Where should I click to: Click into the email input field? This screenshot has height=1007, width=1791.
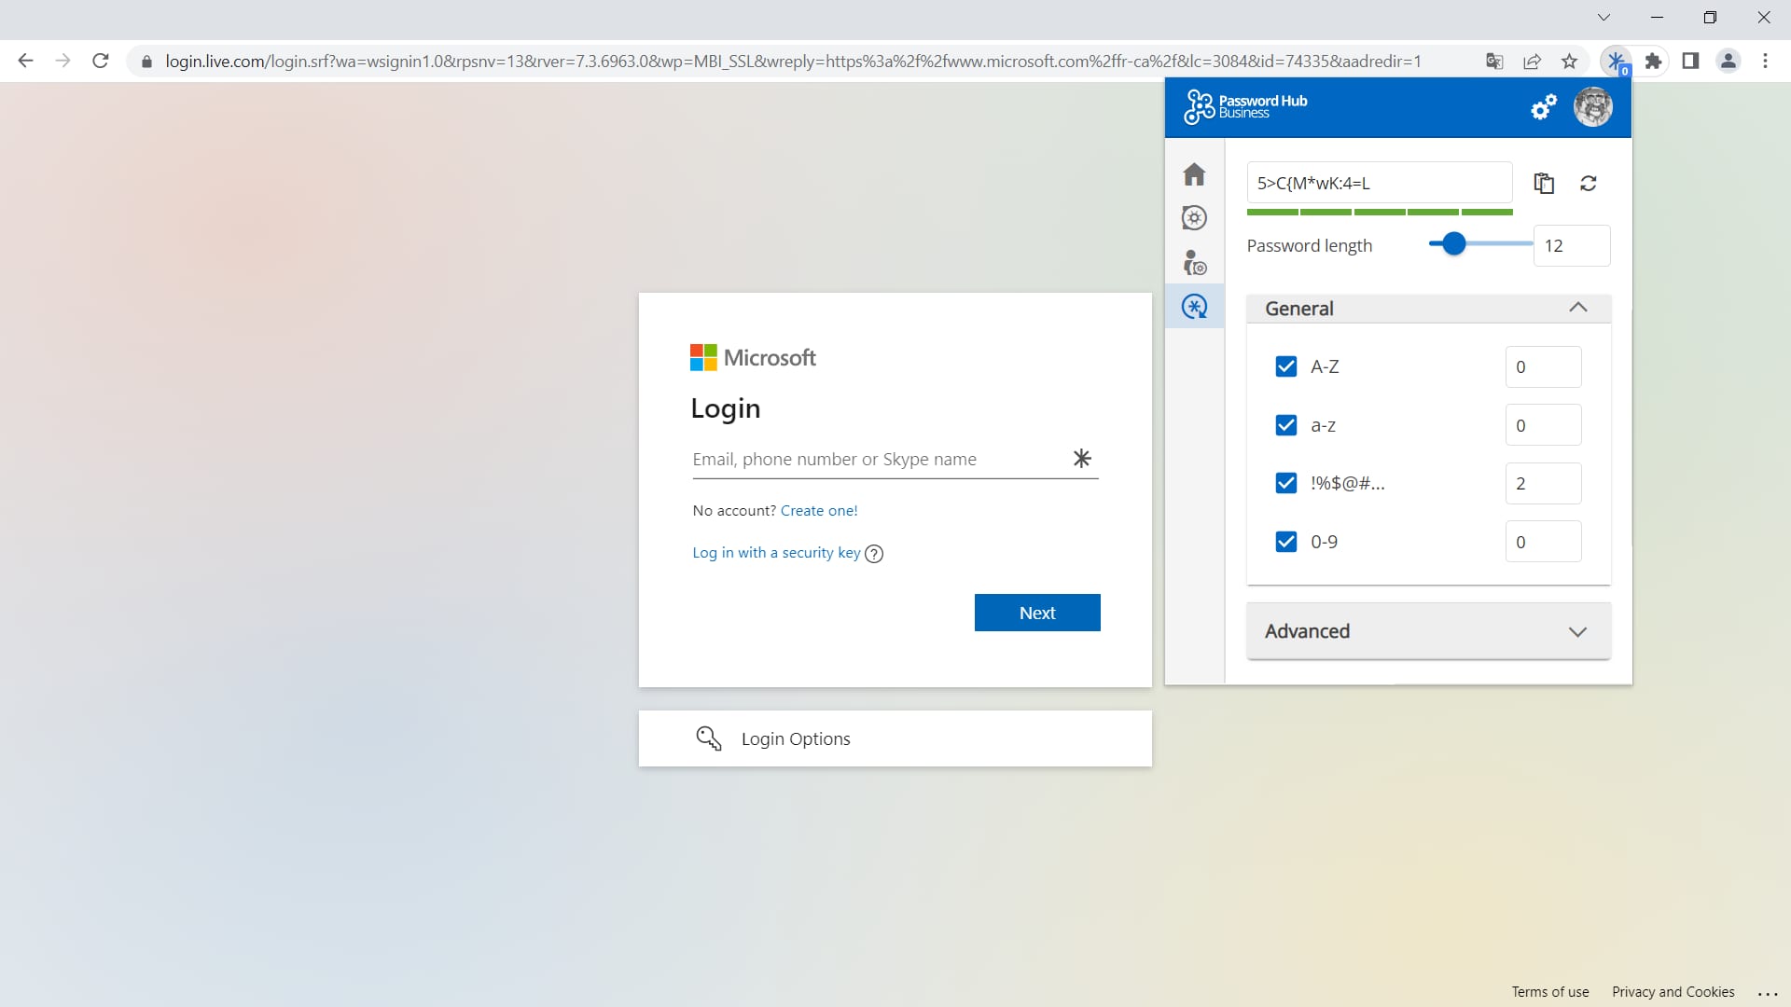(x=879, y=459)
